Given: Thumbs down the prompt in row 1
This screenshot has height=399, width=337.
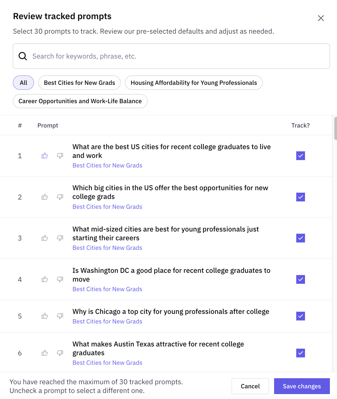Looking at the screenshot, I should [60, 156].
